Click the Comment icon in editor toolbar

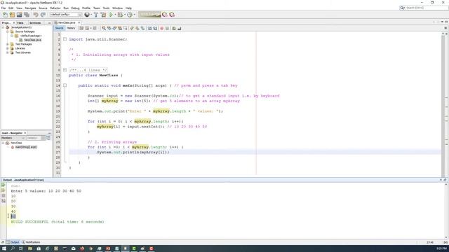[174, 28]
